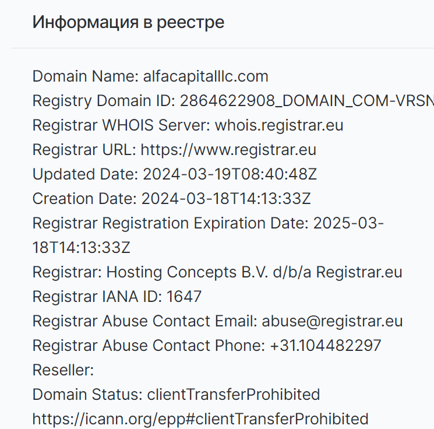
Task: Click the abuse phone number +31.104482297
Action: pyautogui.click(x=326, y=346)
